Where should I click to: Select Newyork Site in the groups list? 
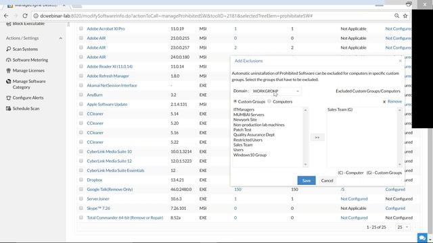coord(245,119)
